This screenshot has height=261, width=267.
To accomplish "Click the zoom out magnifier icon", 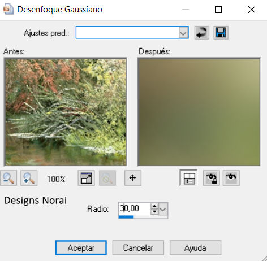I will coord(8,178).
